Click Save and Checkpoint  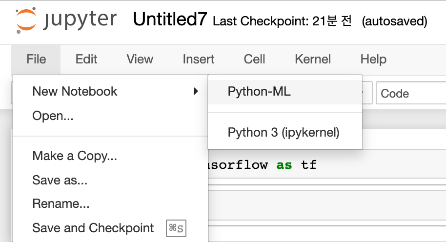tap(110, 228)
